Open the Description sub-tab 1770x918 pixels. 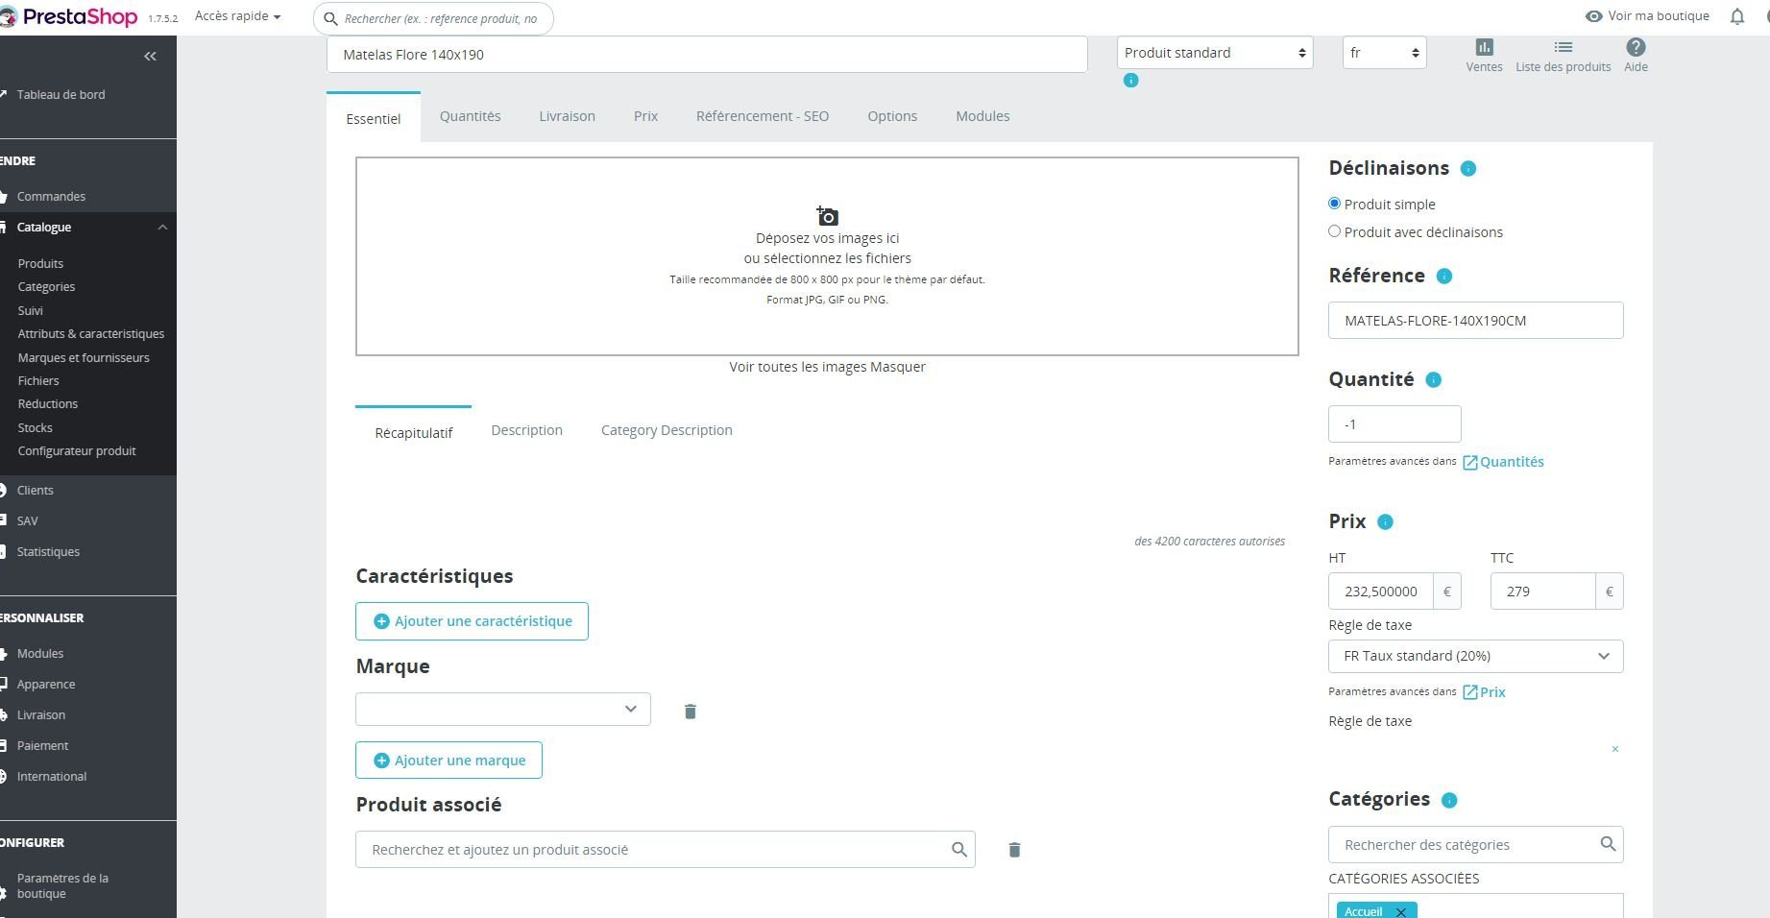[526, 430]
